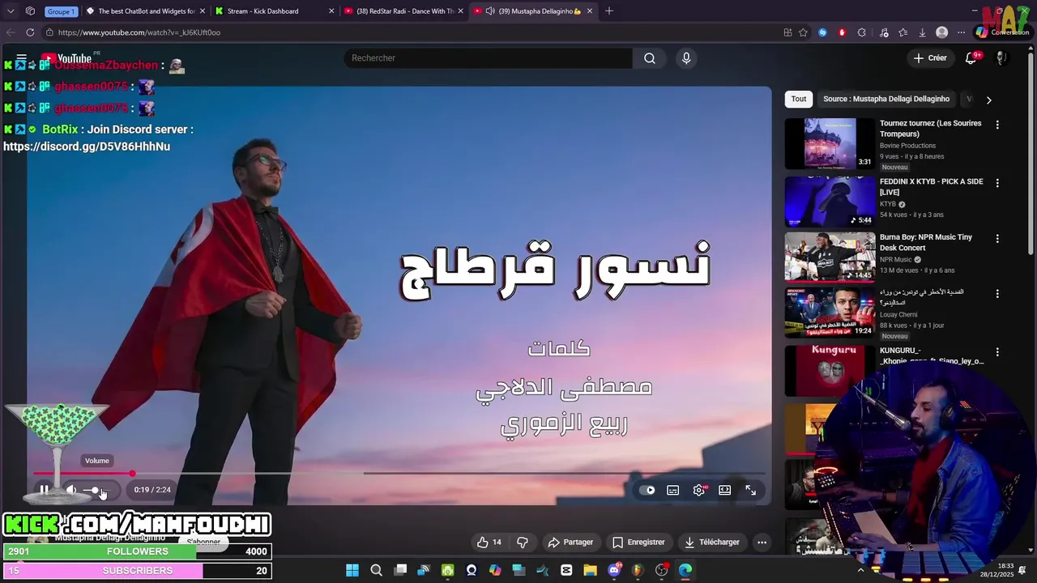Enter fullscreen on the video player
Viewport: 1037px width, 583px height.
coord(751,490)
